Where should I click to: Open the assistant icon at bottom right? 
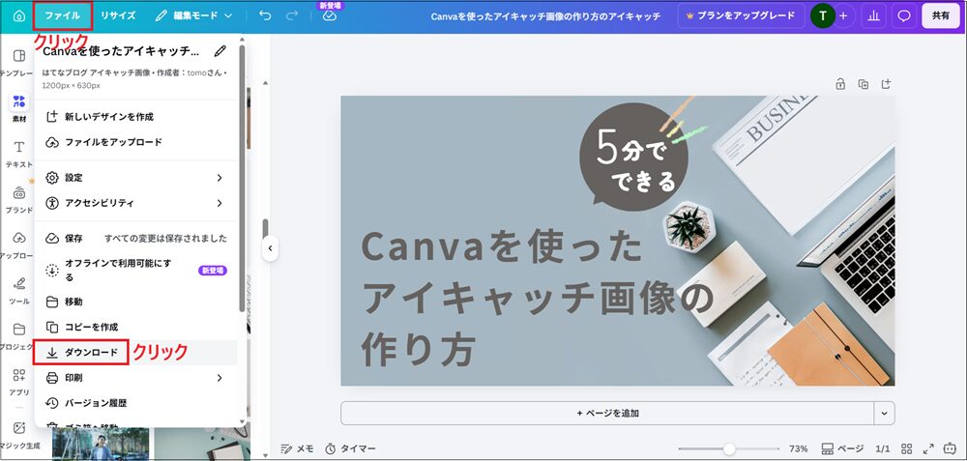tap(950, 448)
